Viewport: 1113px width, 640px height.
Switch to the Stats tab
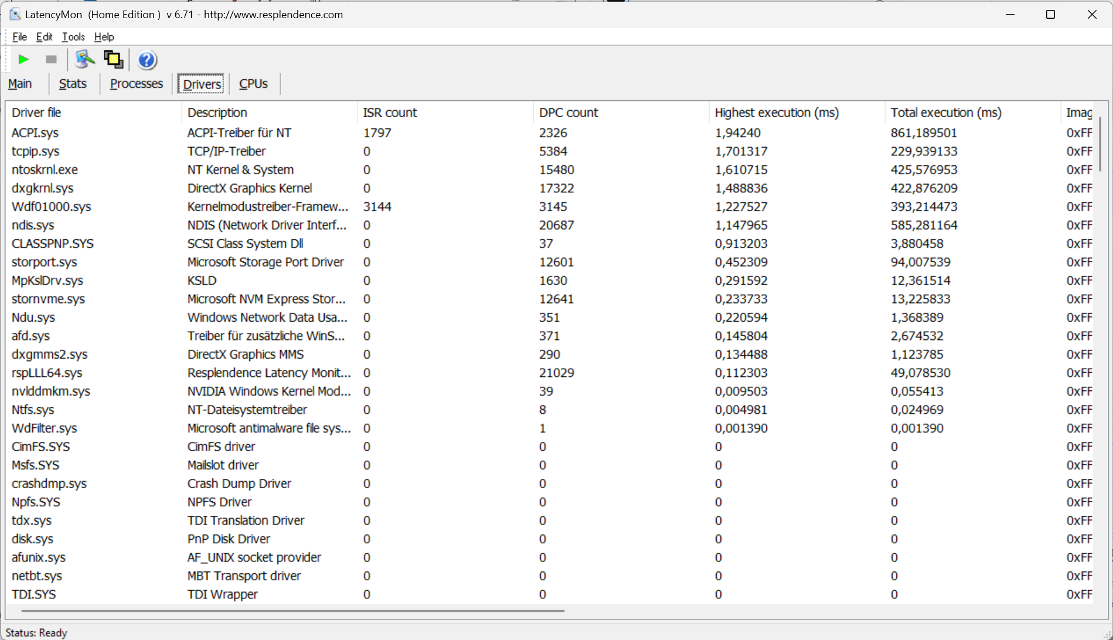73,84
